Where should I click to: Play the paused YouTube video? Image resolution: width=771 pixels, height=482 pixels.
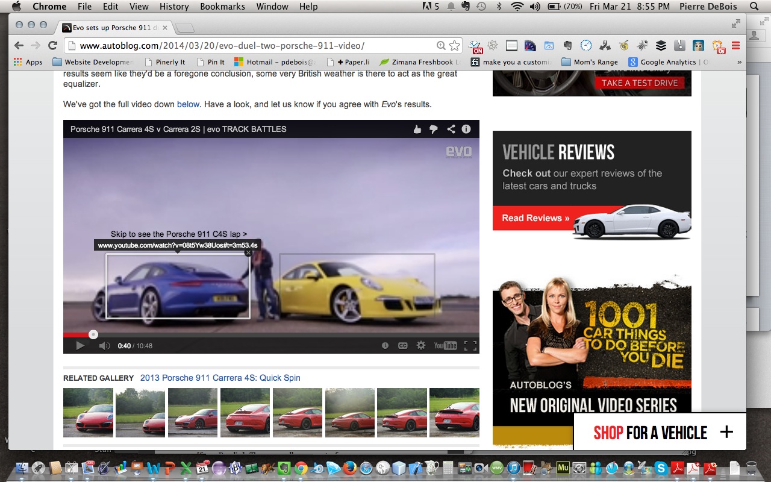click(x=80, y=346)
